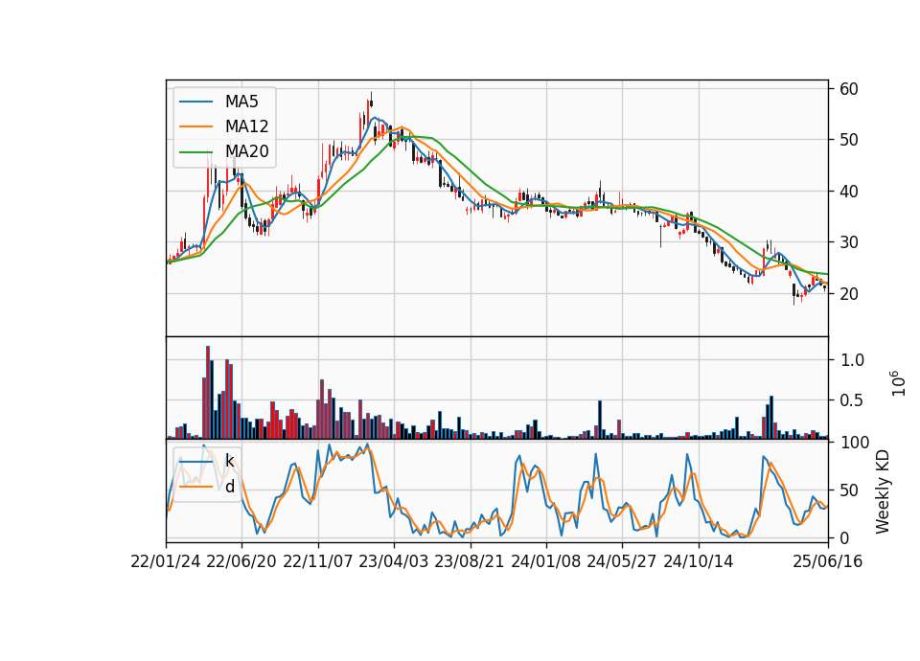
Task: Click the d legend label in KD panel
Action: click(230, 487)
